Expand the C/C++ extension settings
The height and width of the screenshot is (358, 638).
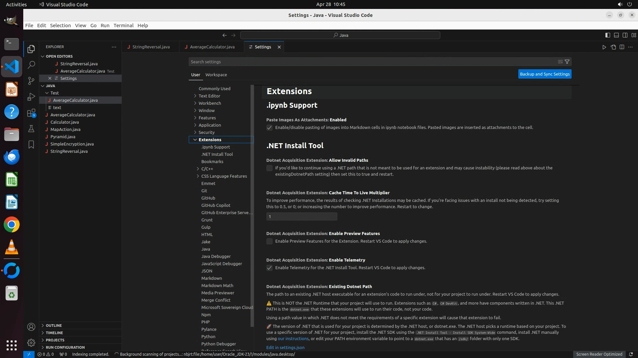207,169
